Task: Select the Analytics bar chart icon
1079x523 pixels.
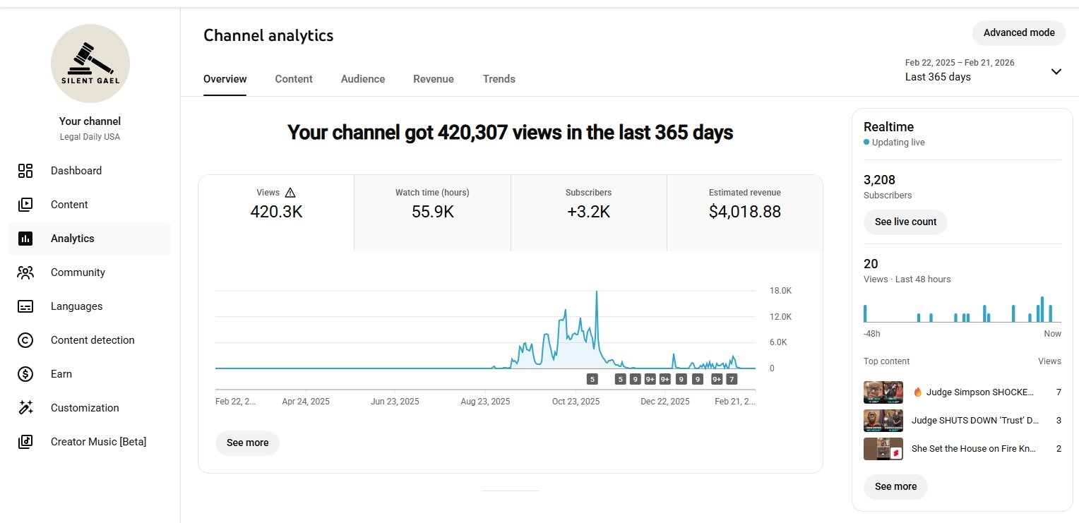Action: 25,239
